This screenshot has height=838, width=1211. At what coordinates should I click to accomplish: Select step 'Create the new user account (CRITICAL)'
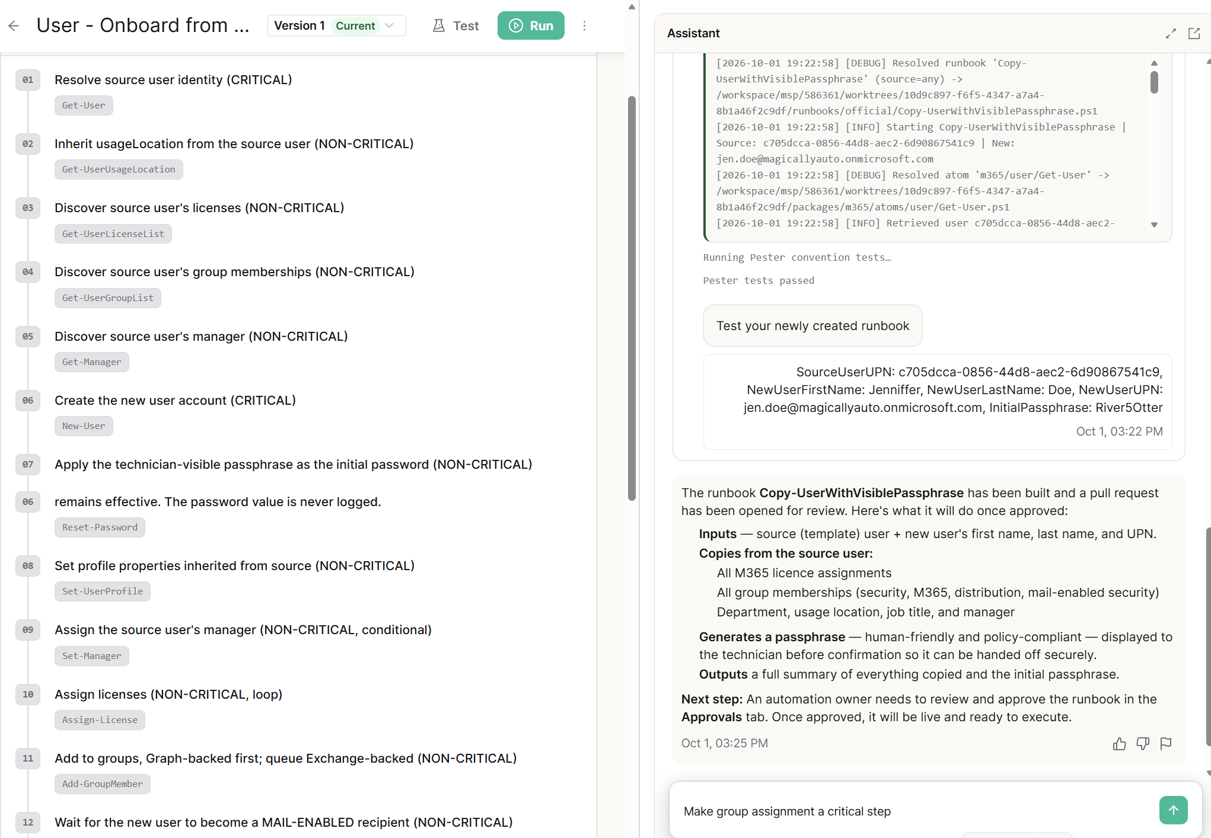[175, 400]
